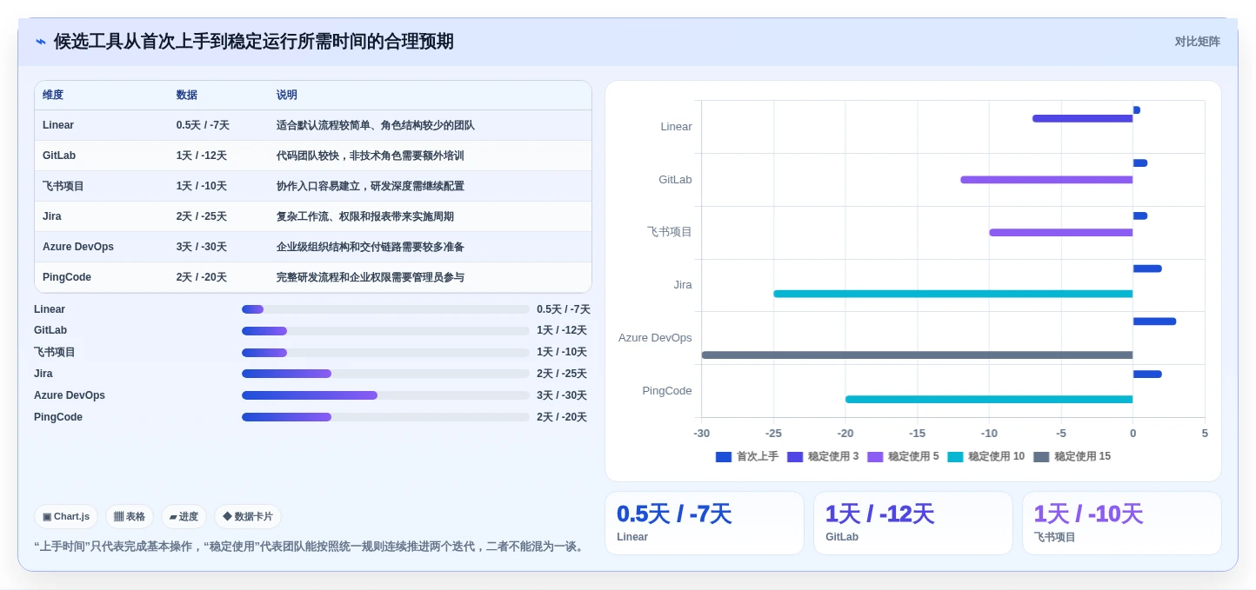1256x590 pixels.
Task: Click the PingCode chart axis label
Action: point(667,391)
